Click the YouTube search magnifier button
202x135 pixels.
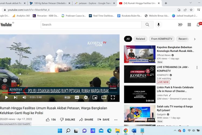click(147, 25)
